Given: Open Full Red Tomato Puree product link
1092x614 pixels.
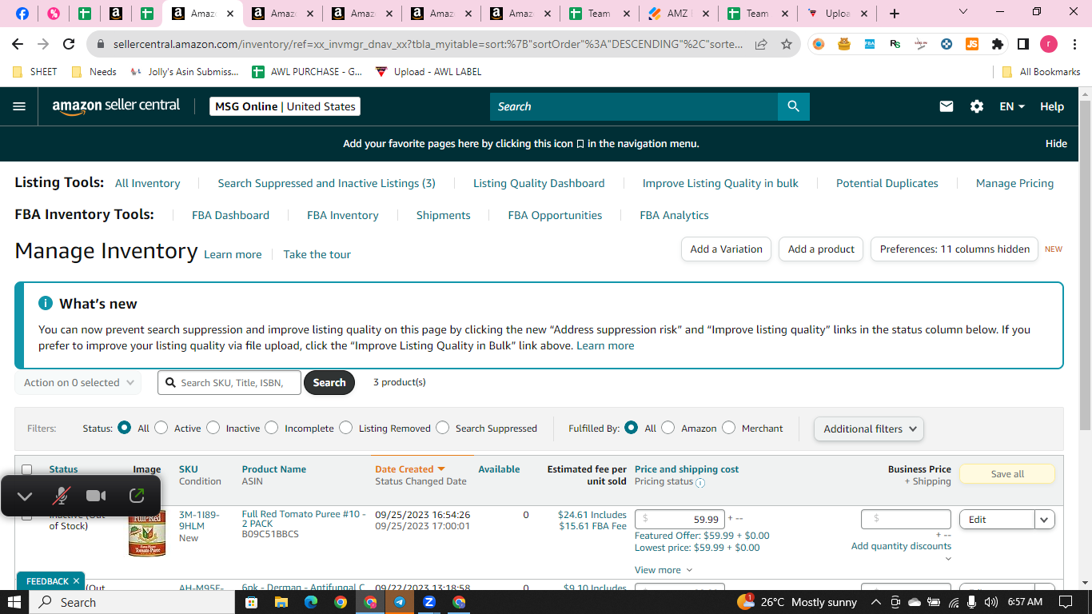Looking at the screenshot, I should [x=304, y=519].
